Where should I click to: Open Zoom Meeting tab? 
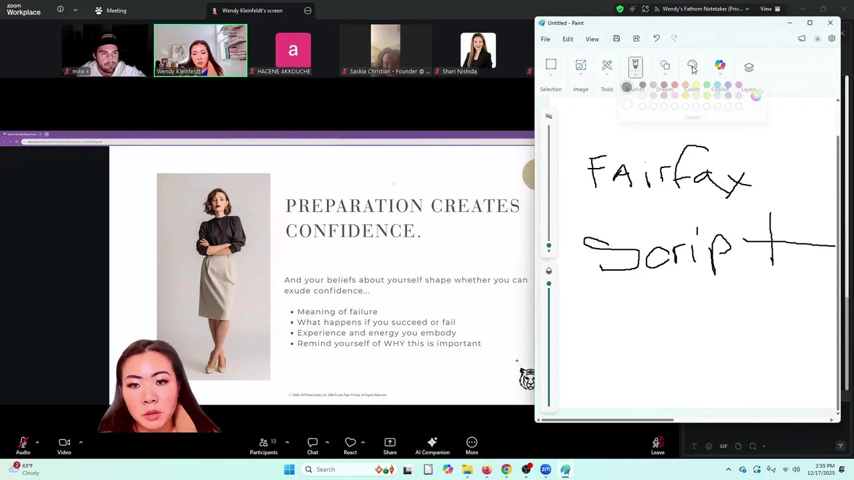111,11
